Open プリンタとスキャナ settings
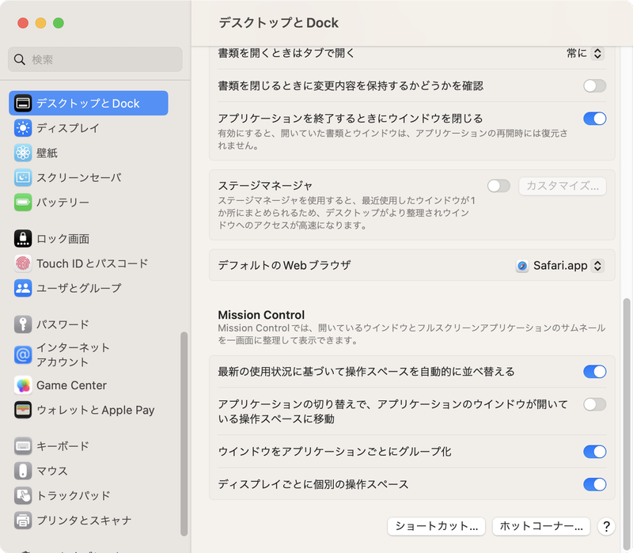633x553 pixels. [22, 520]
